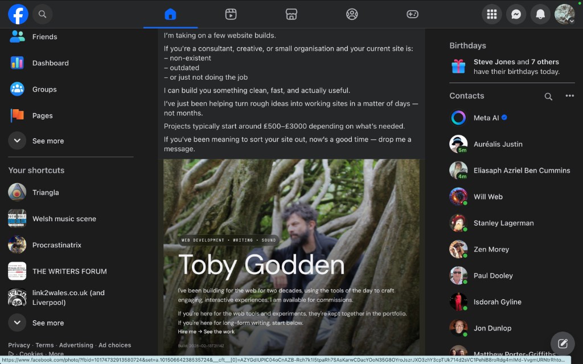Open the notifications bell

(540, 14)
